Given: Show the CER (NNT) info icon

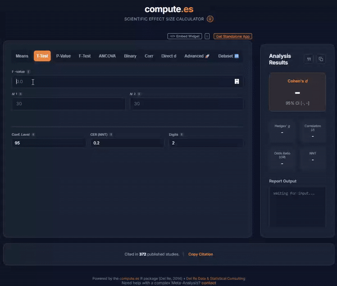Looking at the screenshot, I should [111, 135].
